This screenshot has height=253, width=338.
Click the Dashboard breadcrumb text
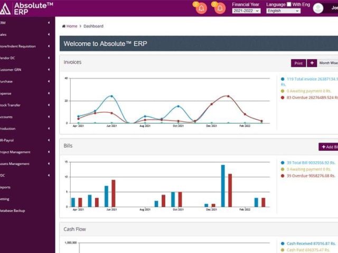click(x=93, y=26)
